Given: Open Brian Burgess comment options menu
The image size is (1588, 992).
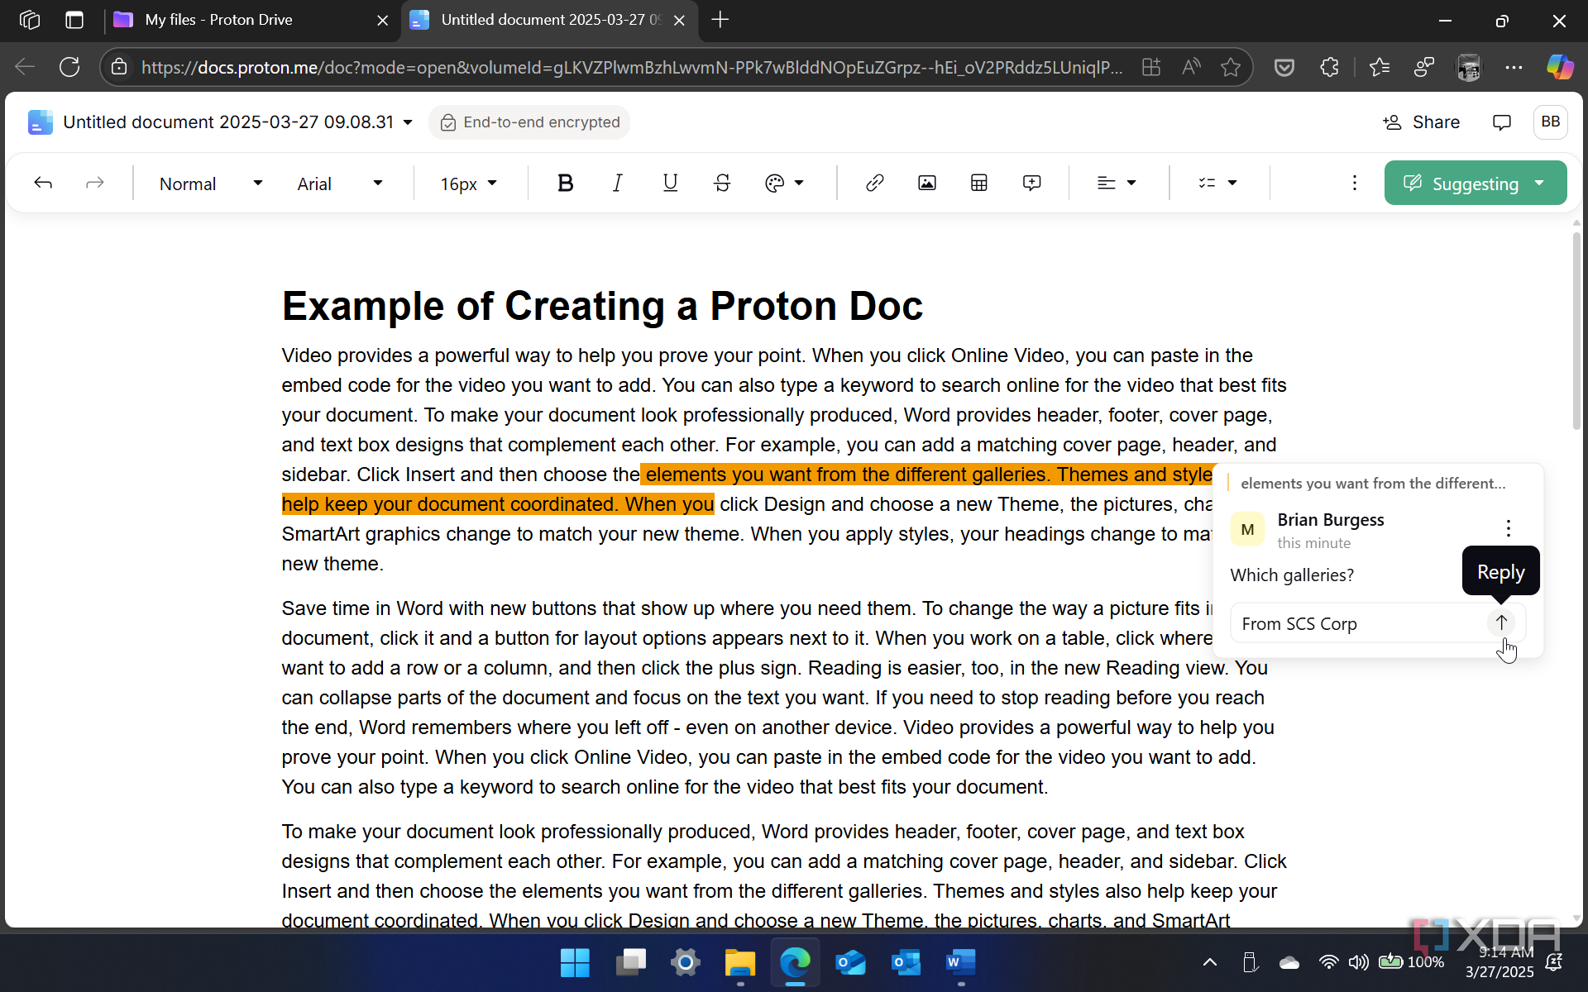Looking at the screenshot, I should pos(1508,528).
